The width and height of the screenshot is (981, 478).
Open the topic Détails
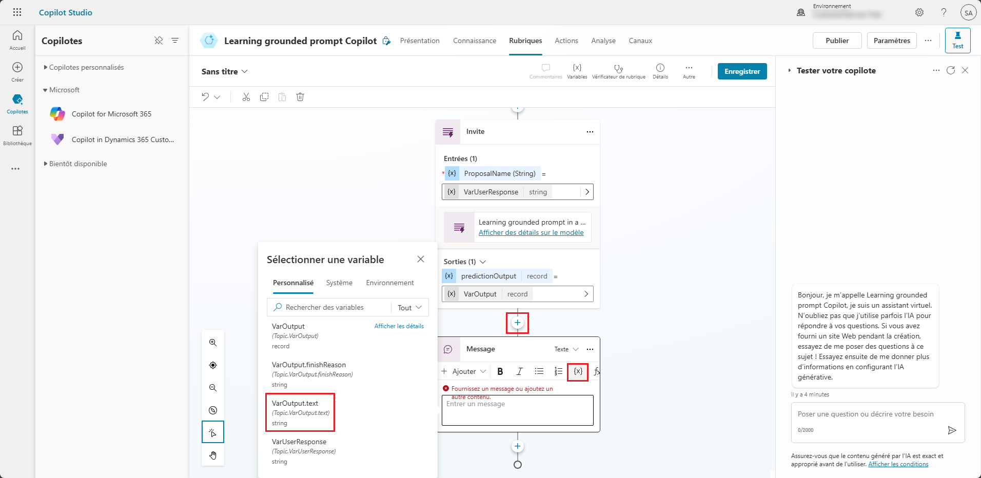click(x=660, y=71)
